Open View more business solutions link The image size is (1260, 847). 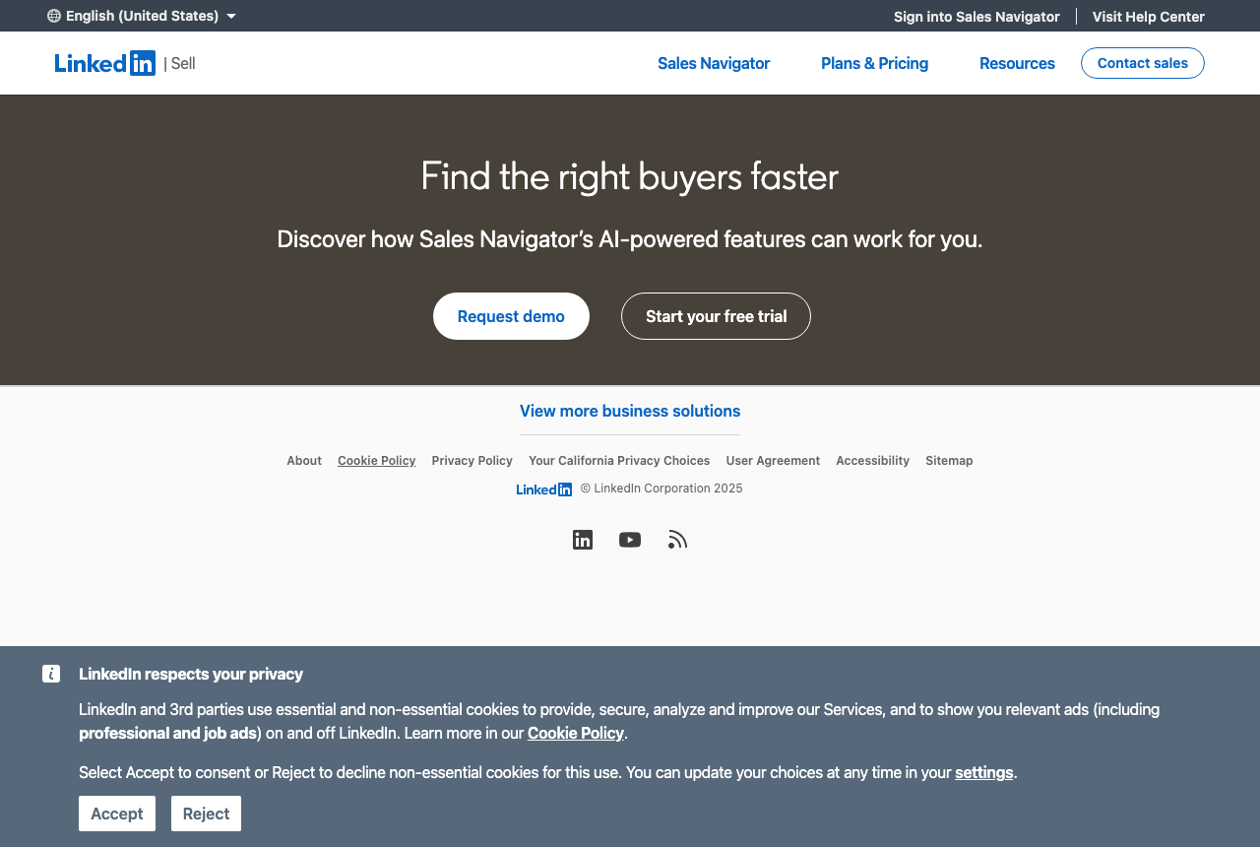(630, 411)
